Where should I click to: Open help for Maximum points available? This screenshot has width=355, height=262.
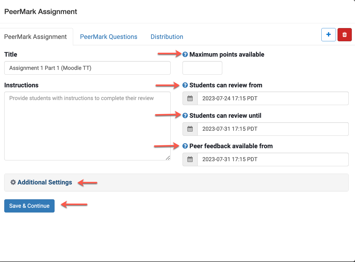pyautogui.click(x=185, y=55)
